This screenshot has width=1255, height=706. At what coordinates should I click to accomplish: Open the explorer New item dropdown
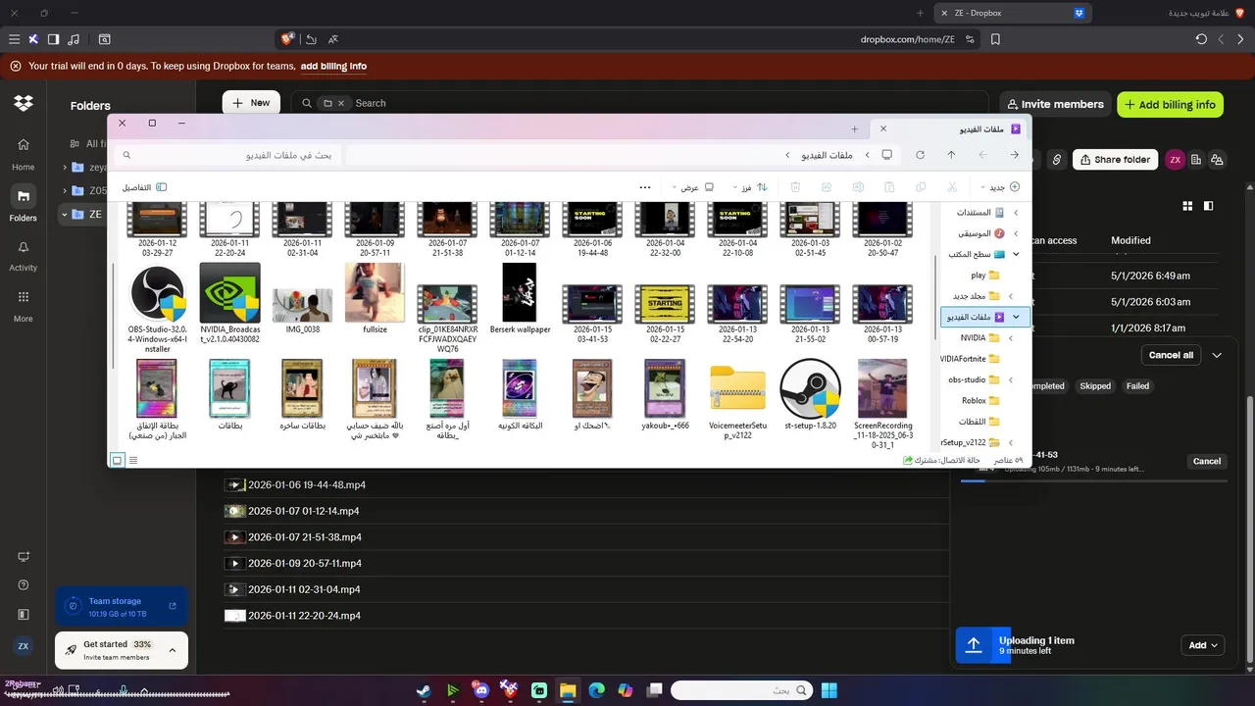point(1000,186)
